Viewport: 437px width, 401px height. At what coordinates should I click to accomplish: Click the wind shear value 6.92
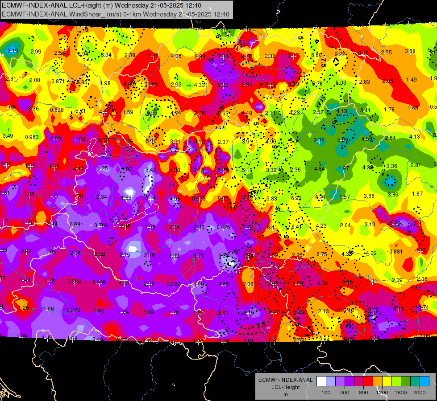pyautogui.click(x=296, y=198)
